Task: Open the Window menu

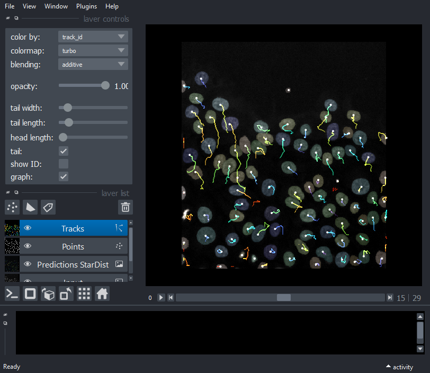Action: click(x=56, y=6)
